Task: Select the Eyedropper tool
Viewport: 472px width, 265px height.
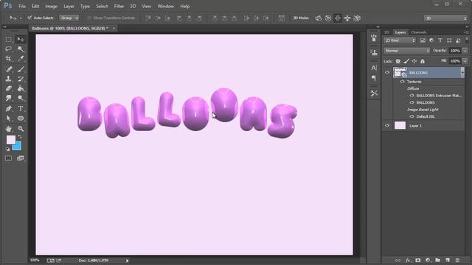Action: 21,59
